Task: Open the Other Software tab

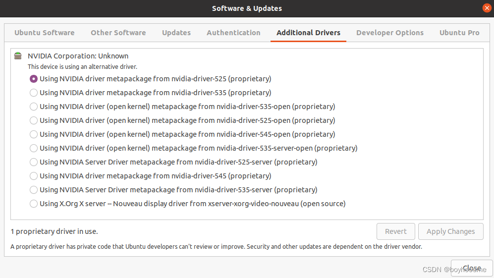Action: 118,33
